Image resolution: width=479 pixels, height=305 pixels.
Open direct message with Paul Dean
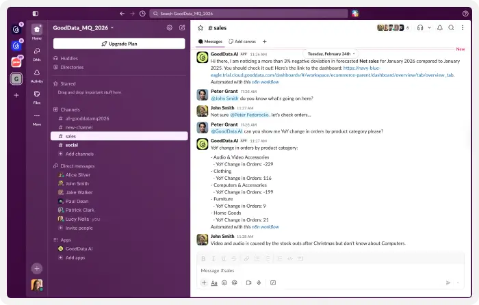tap(77, 202)
